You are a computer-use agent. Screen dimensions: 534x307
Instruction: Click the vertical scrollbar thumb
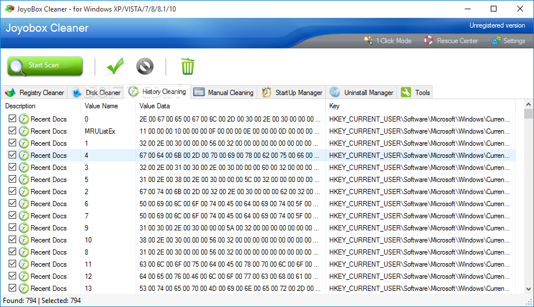[x=528, y=114]
